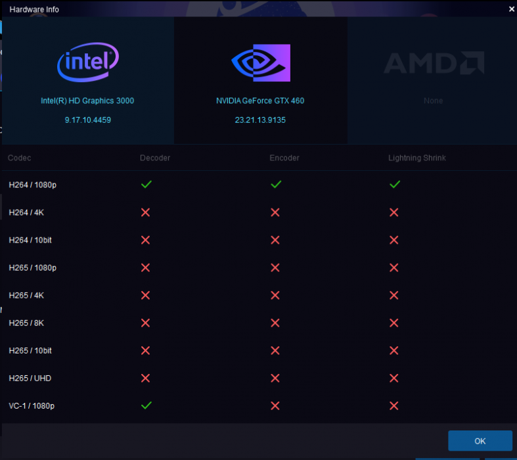517x460 pixels.
Task: Click the NVIDIA driver version 23.21.13.9135
Action: [260, 120]
